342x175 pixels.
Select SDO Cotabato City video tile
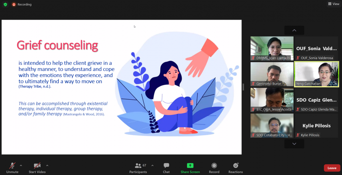click(x=272, y=125)
